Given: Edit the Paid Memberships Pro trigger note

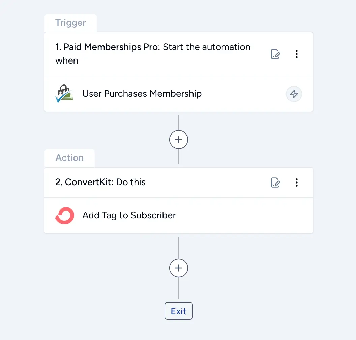Looking at the screenshot, I should [x=275, y=54].
